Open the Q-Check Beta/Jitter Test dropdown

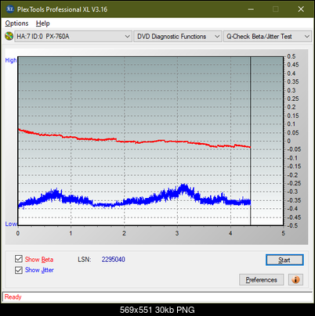coord(267,37)
